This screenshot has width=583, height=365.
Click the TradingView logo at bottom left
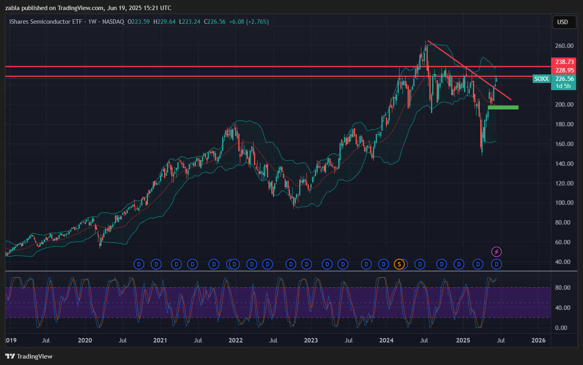[29, 356]
